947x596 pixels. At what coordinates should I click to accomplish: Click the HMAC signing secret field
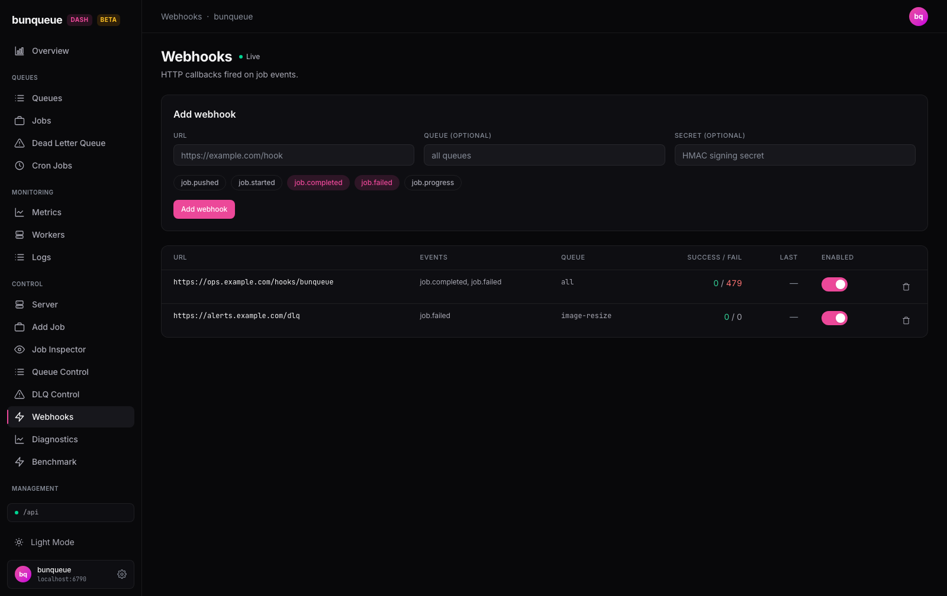(x=795, y=156)
